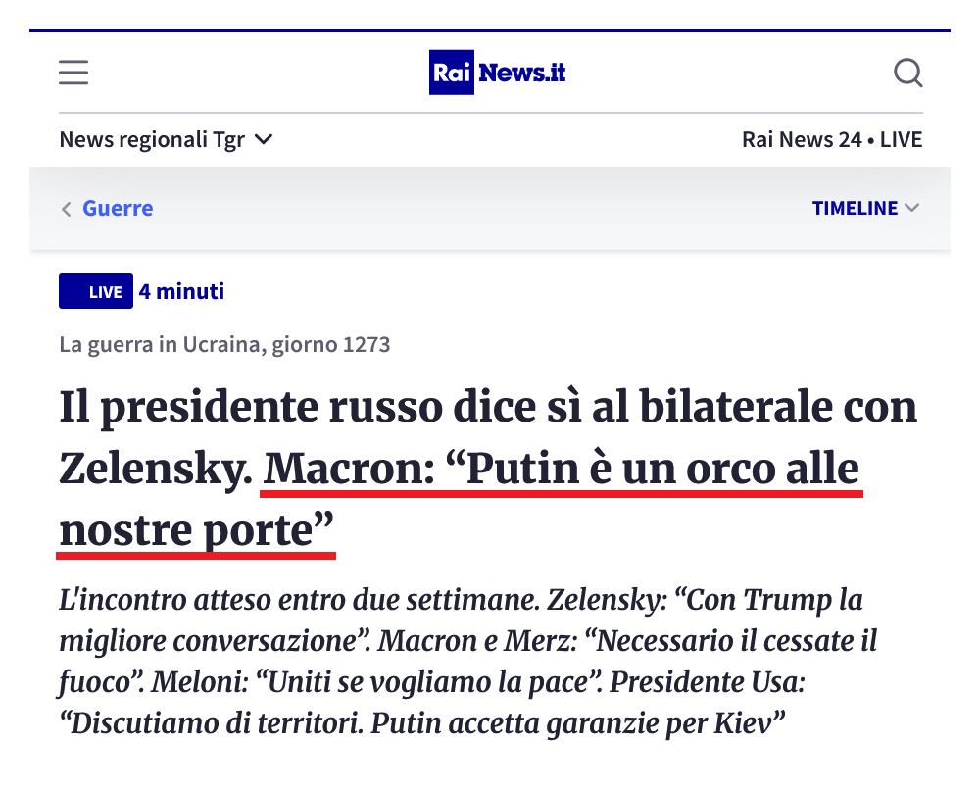Image resolution: width=980 pixels, height=794 pixels.
Task: Click the News.it text in logo
Action: coord(522,73)
